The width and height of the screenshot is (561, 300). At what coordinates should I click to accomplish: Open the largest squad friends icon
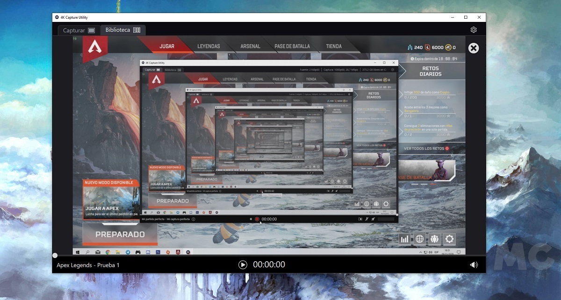[x=435, y=239]
